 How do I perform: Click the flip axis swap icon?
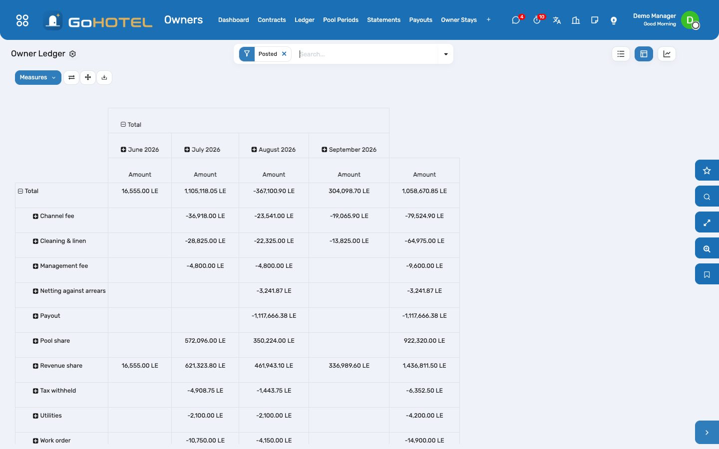[71, 77]
